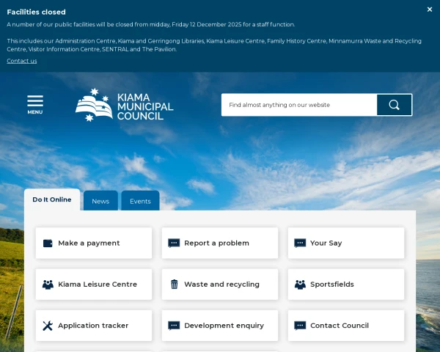Open the Contact Council tile
The width and height of the screenshot is (440, 352).
coord(345,326)
